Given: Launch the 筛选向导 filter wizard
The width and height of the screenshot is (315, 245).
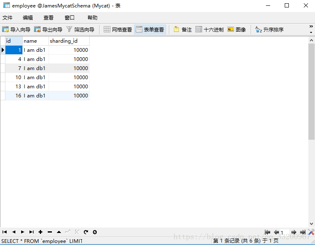Looking at the screenshot, I should point(81,29).
